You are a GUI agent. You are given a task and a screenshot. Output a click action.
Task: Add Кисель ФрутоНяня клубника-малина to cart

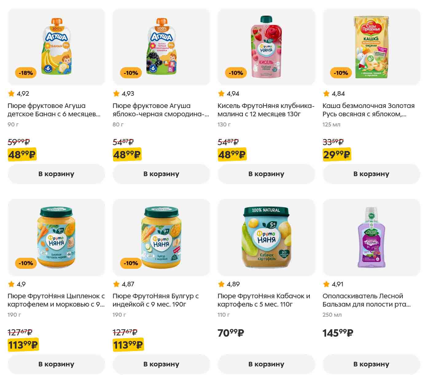266,174
